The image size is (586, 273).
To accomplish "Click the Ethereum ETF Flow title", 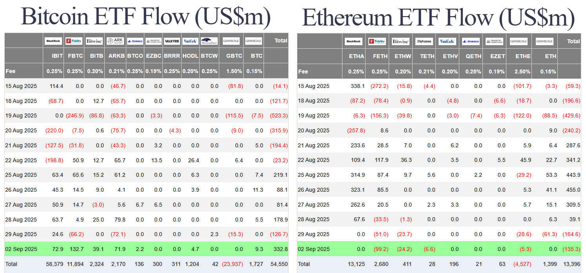I will (439, 17).
